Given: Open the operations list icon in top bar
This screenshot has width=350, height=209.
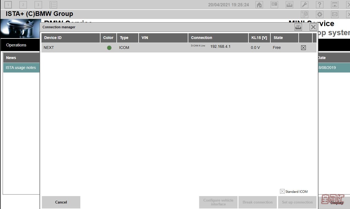Looking at the screenshot, I should [x=53, y=5].
